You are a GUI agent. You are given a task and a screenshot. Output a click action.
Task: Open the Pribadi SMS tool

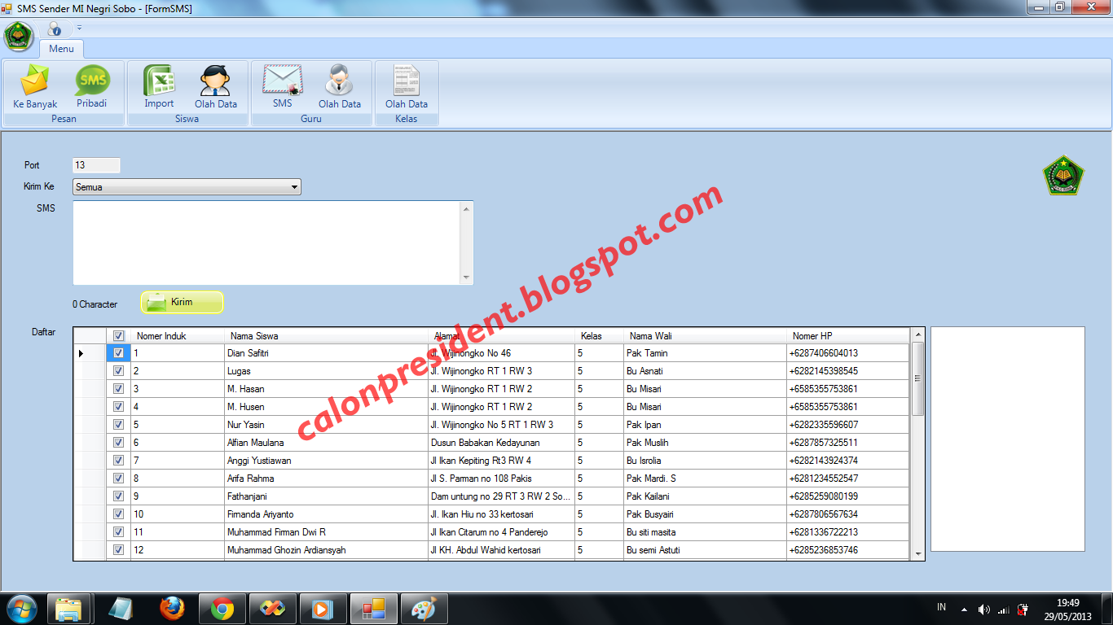(x=94, y=85)
